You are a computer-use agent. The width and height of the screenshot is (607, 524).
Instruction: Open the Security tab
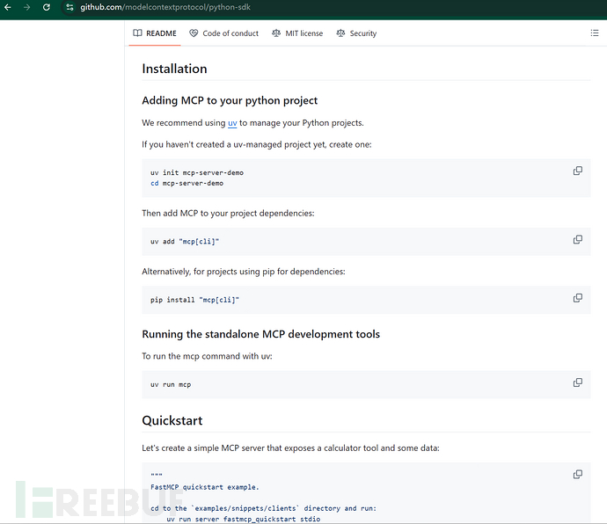coord(356,33)
